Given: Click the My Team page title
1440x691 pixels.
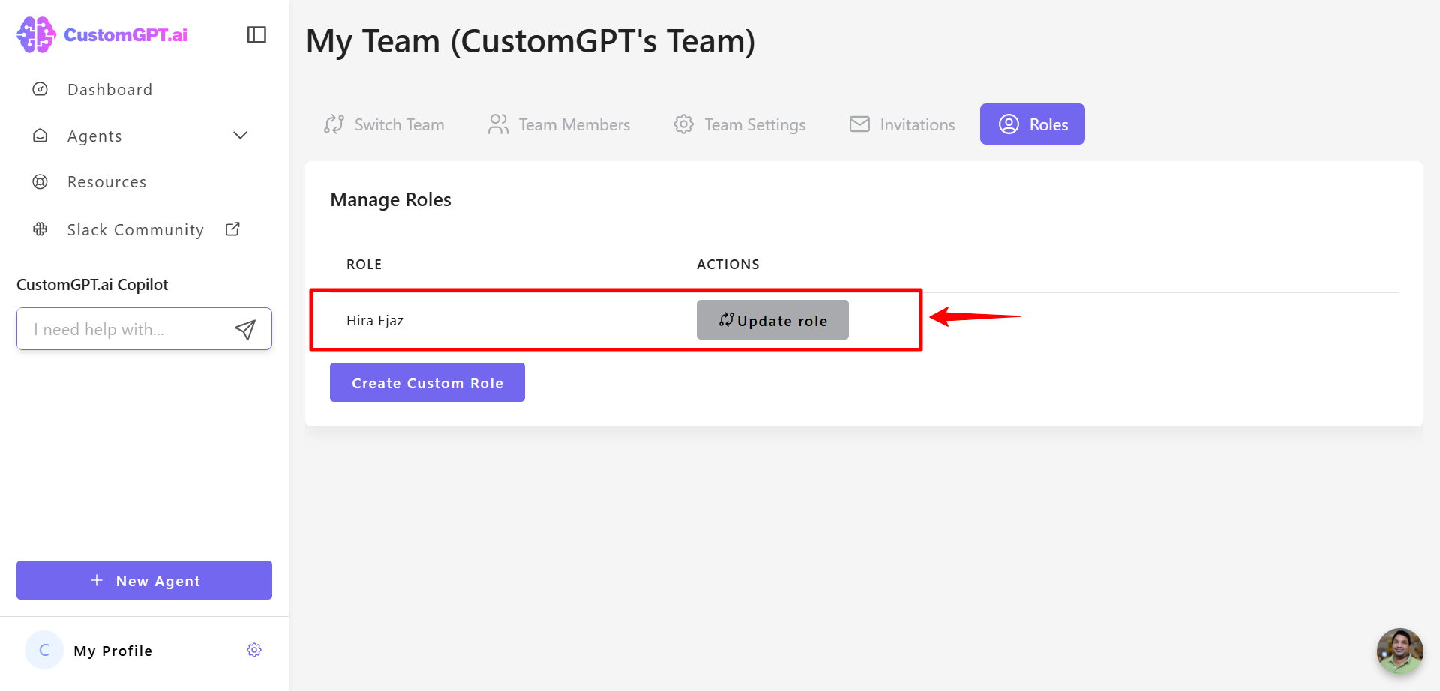Looking at the screenshot, I should point(531,42).
